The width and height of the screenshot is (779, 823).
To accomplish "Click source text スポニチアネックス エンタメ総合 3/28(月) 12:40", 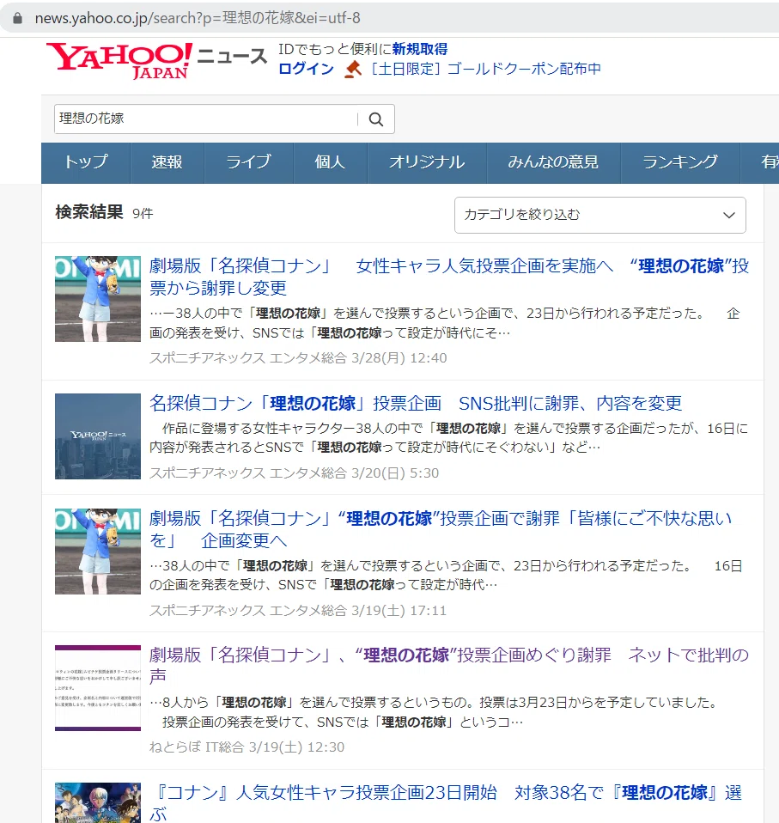I will (x=298, y=358).
